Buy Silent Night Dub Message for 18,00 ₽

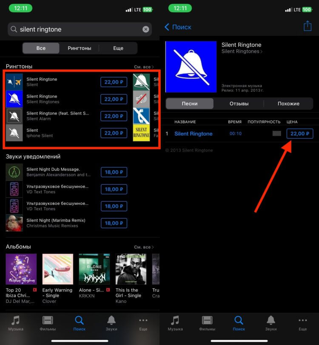click(114, 172)
